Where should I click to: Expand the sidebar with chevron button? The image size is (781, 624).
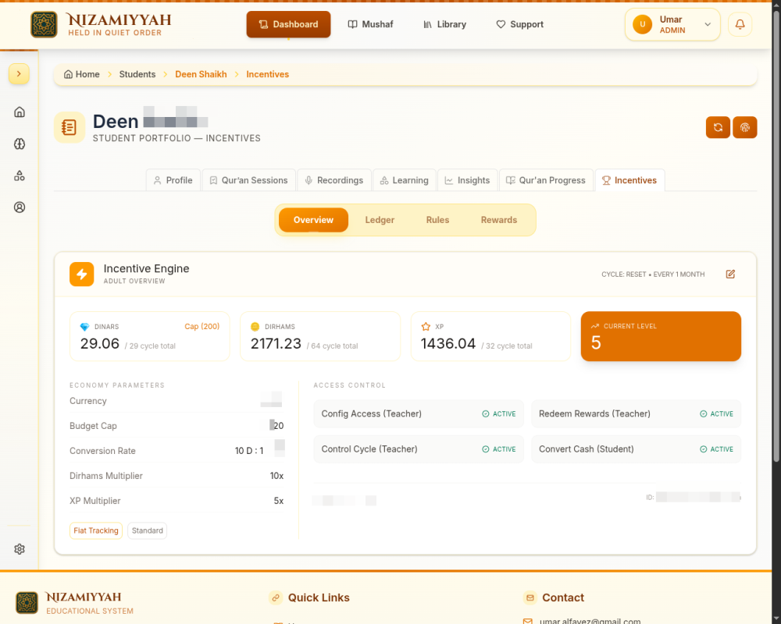tap(19, 73)
